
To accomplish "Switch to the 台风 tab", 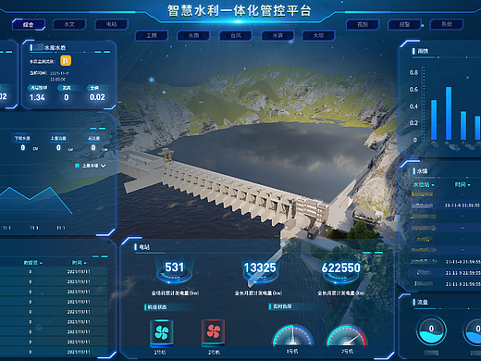I will (x=236, y=35).
